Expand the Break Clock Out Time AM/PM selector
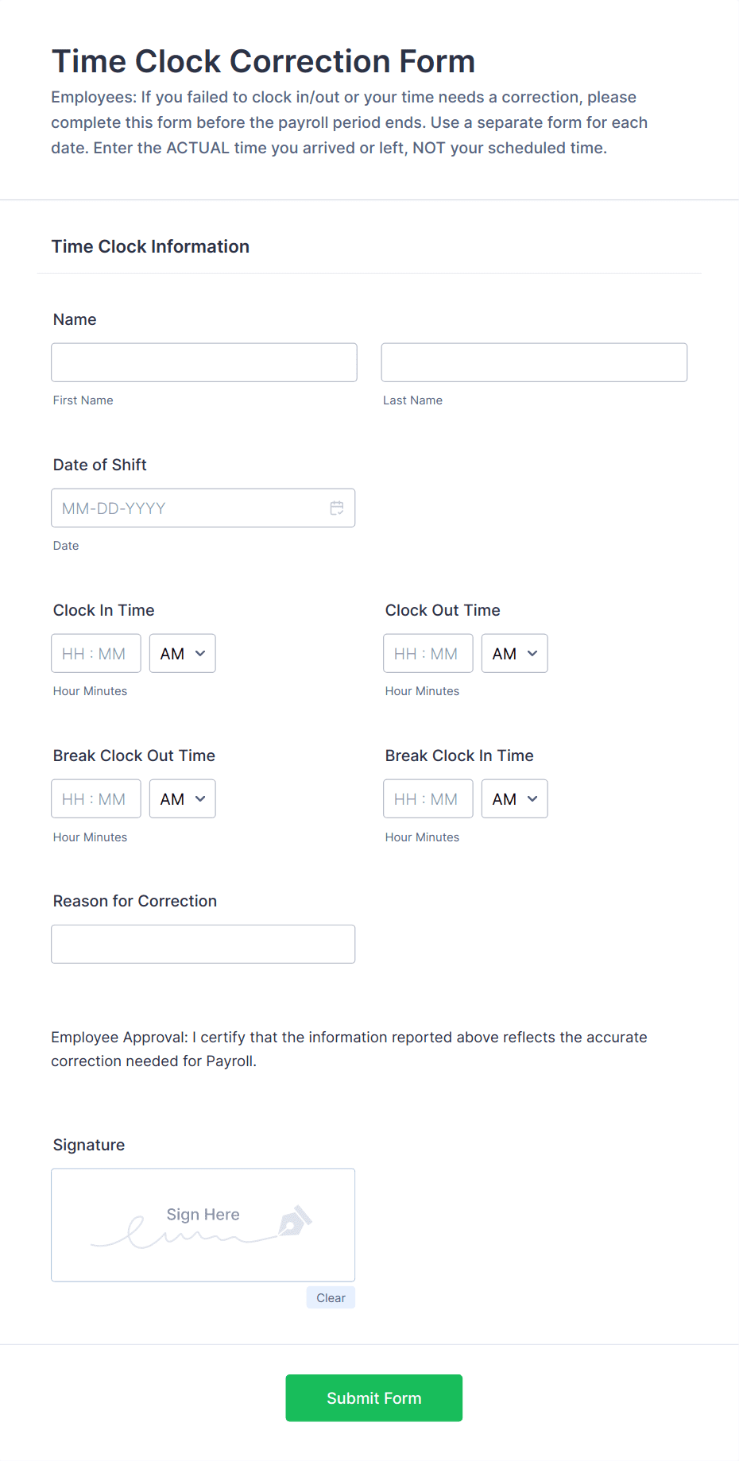 coord(182,798)
